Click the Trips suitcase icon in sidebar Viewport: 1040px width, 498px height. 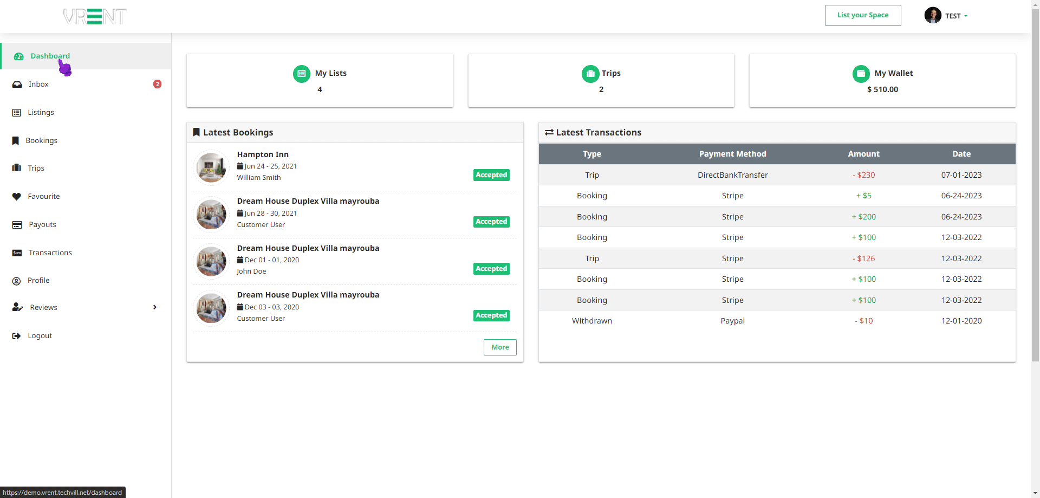point(17,169)
